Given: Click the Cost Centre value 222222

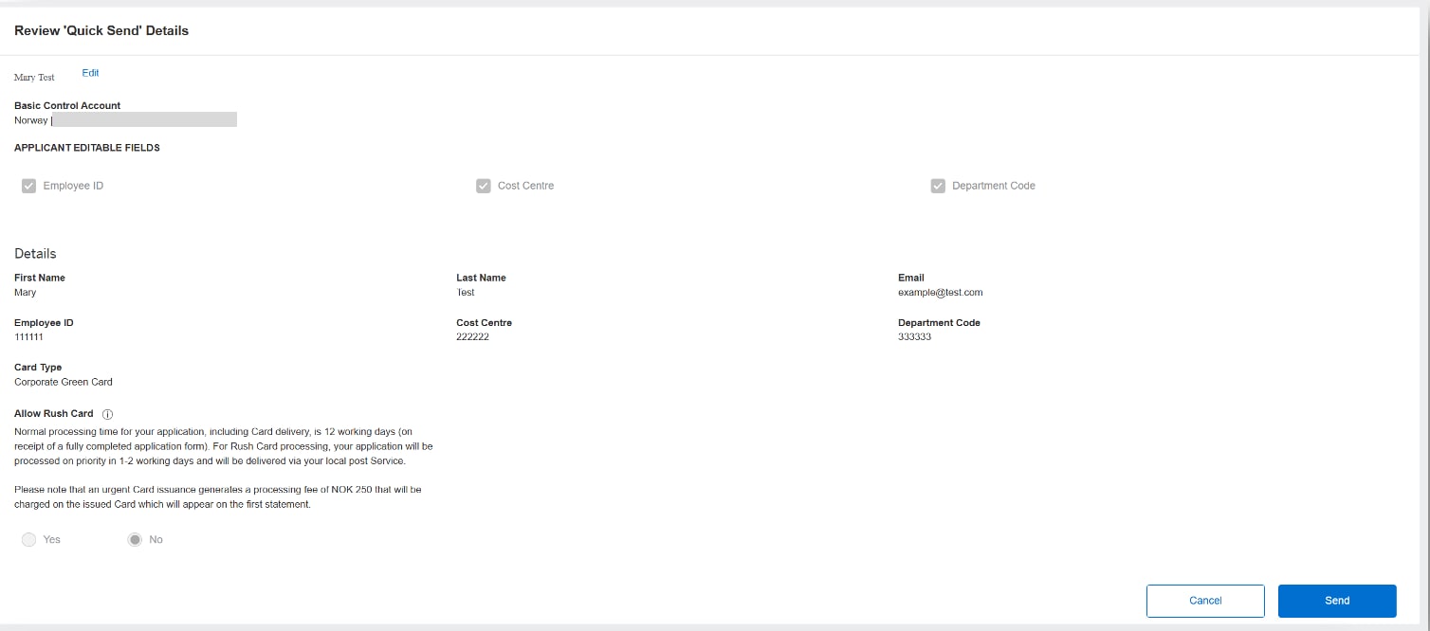Looking at the screenshot, I should click(472, 337).
